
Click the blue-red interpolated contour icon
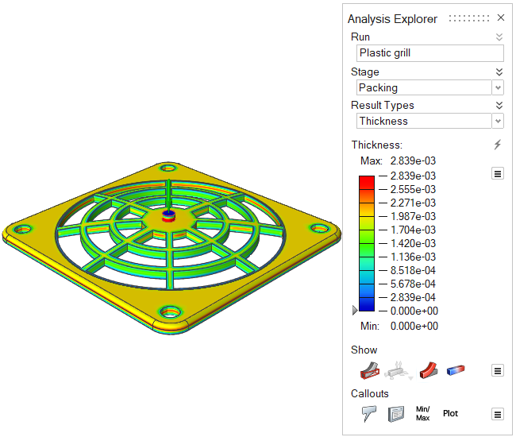(x=456, y=370)
